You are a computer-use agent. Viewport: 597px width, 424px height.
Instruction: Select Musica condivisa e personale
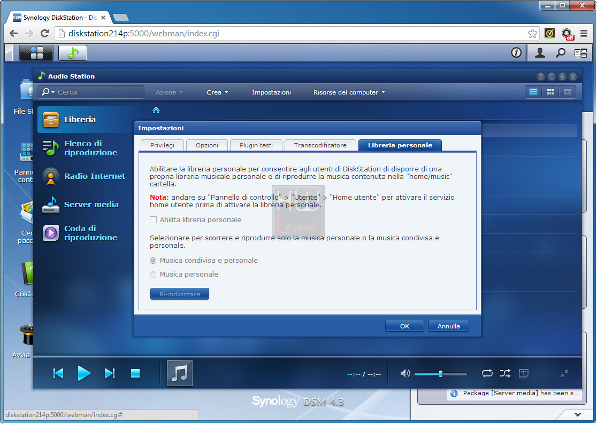tap(153, 261)
